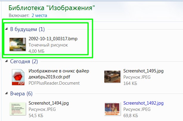Image resolution: width=183 pixels, height=121 pixels.
Task: Click the '69,8 КБ' file size
Action: click(x=131, y=116)
